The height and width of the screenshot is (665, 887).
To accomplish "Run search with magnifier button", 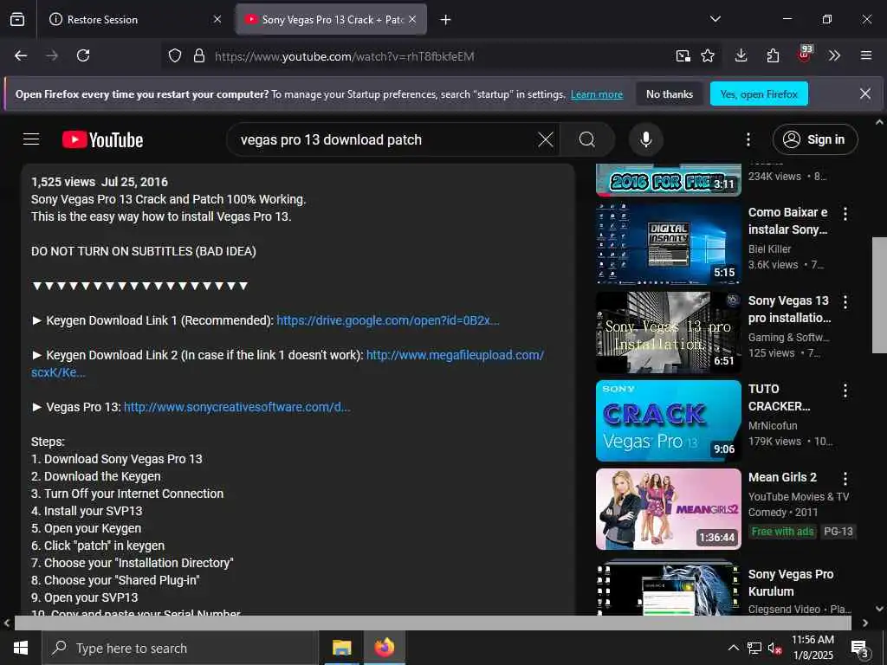I will tap(587, 139).
